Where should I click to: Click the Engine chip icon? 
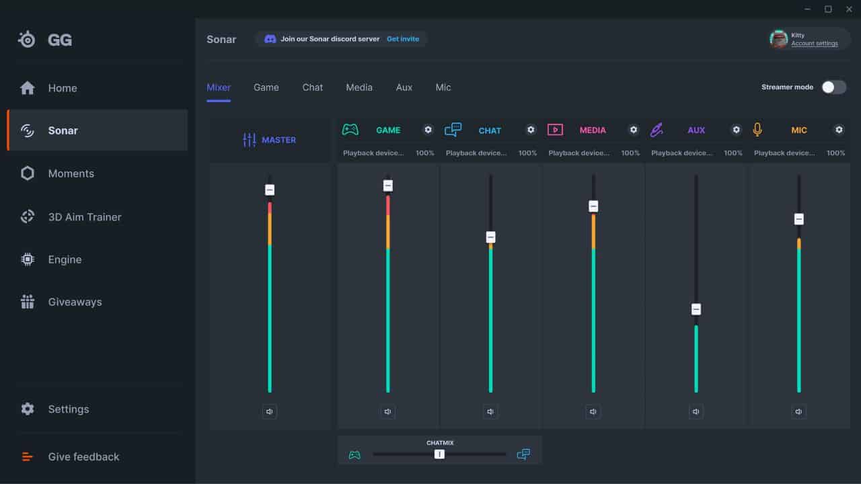[x=28, y=259]
